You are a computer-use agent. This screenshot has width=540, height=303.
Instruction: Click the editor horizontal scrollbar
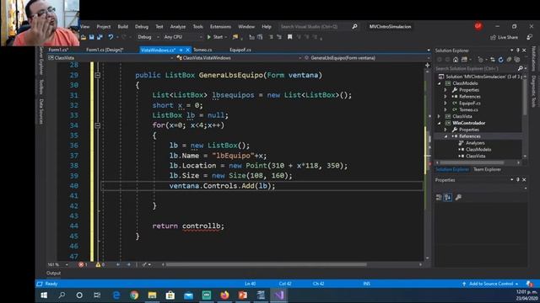click(x=266, y=264)
